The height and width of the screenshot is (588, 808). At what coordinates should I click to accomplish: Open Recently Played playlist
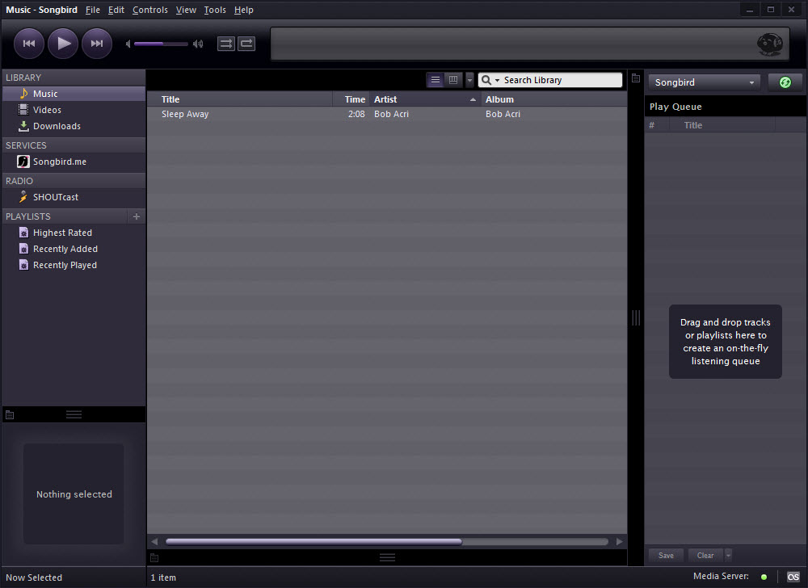point(74,265)
